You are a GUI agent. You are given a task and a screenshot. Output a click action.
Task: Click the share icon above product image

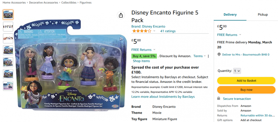(121, 15)
